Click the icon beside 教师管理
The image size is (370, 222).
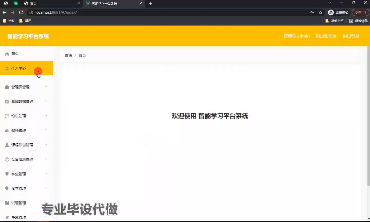coord(7,131)
